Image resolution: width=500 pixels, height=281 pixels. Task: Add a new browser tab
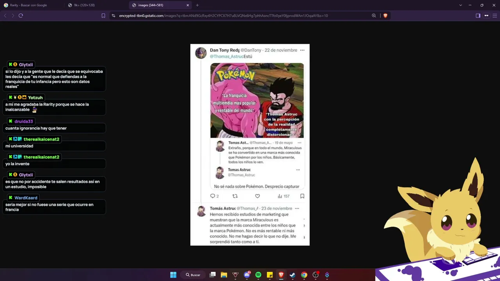pyautogui.click(x=197, y=5)
